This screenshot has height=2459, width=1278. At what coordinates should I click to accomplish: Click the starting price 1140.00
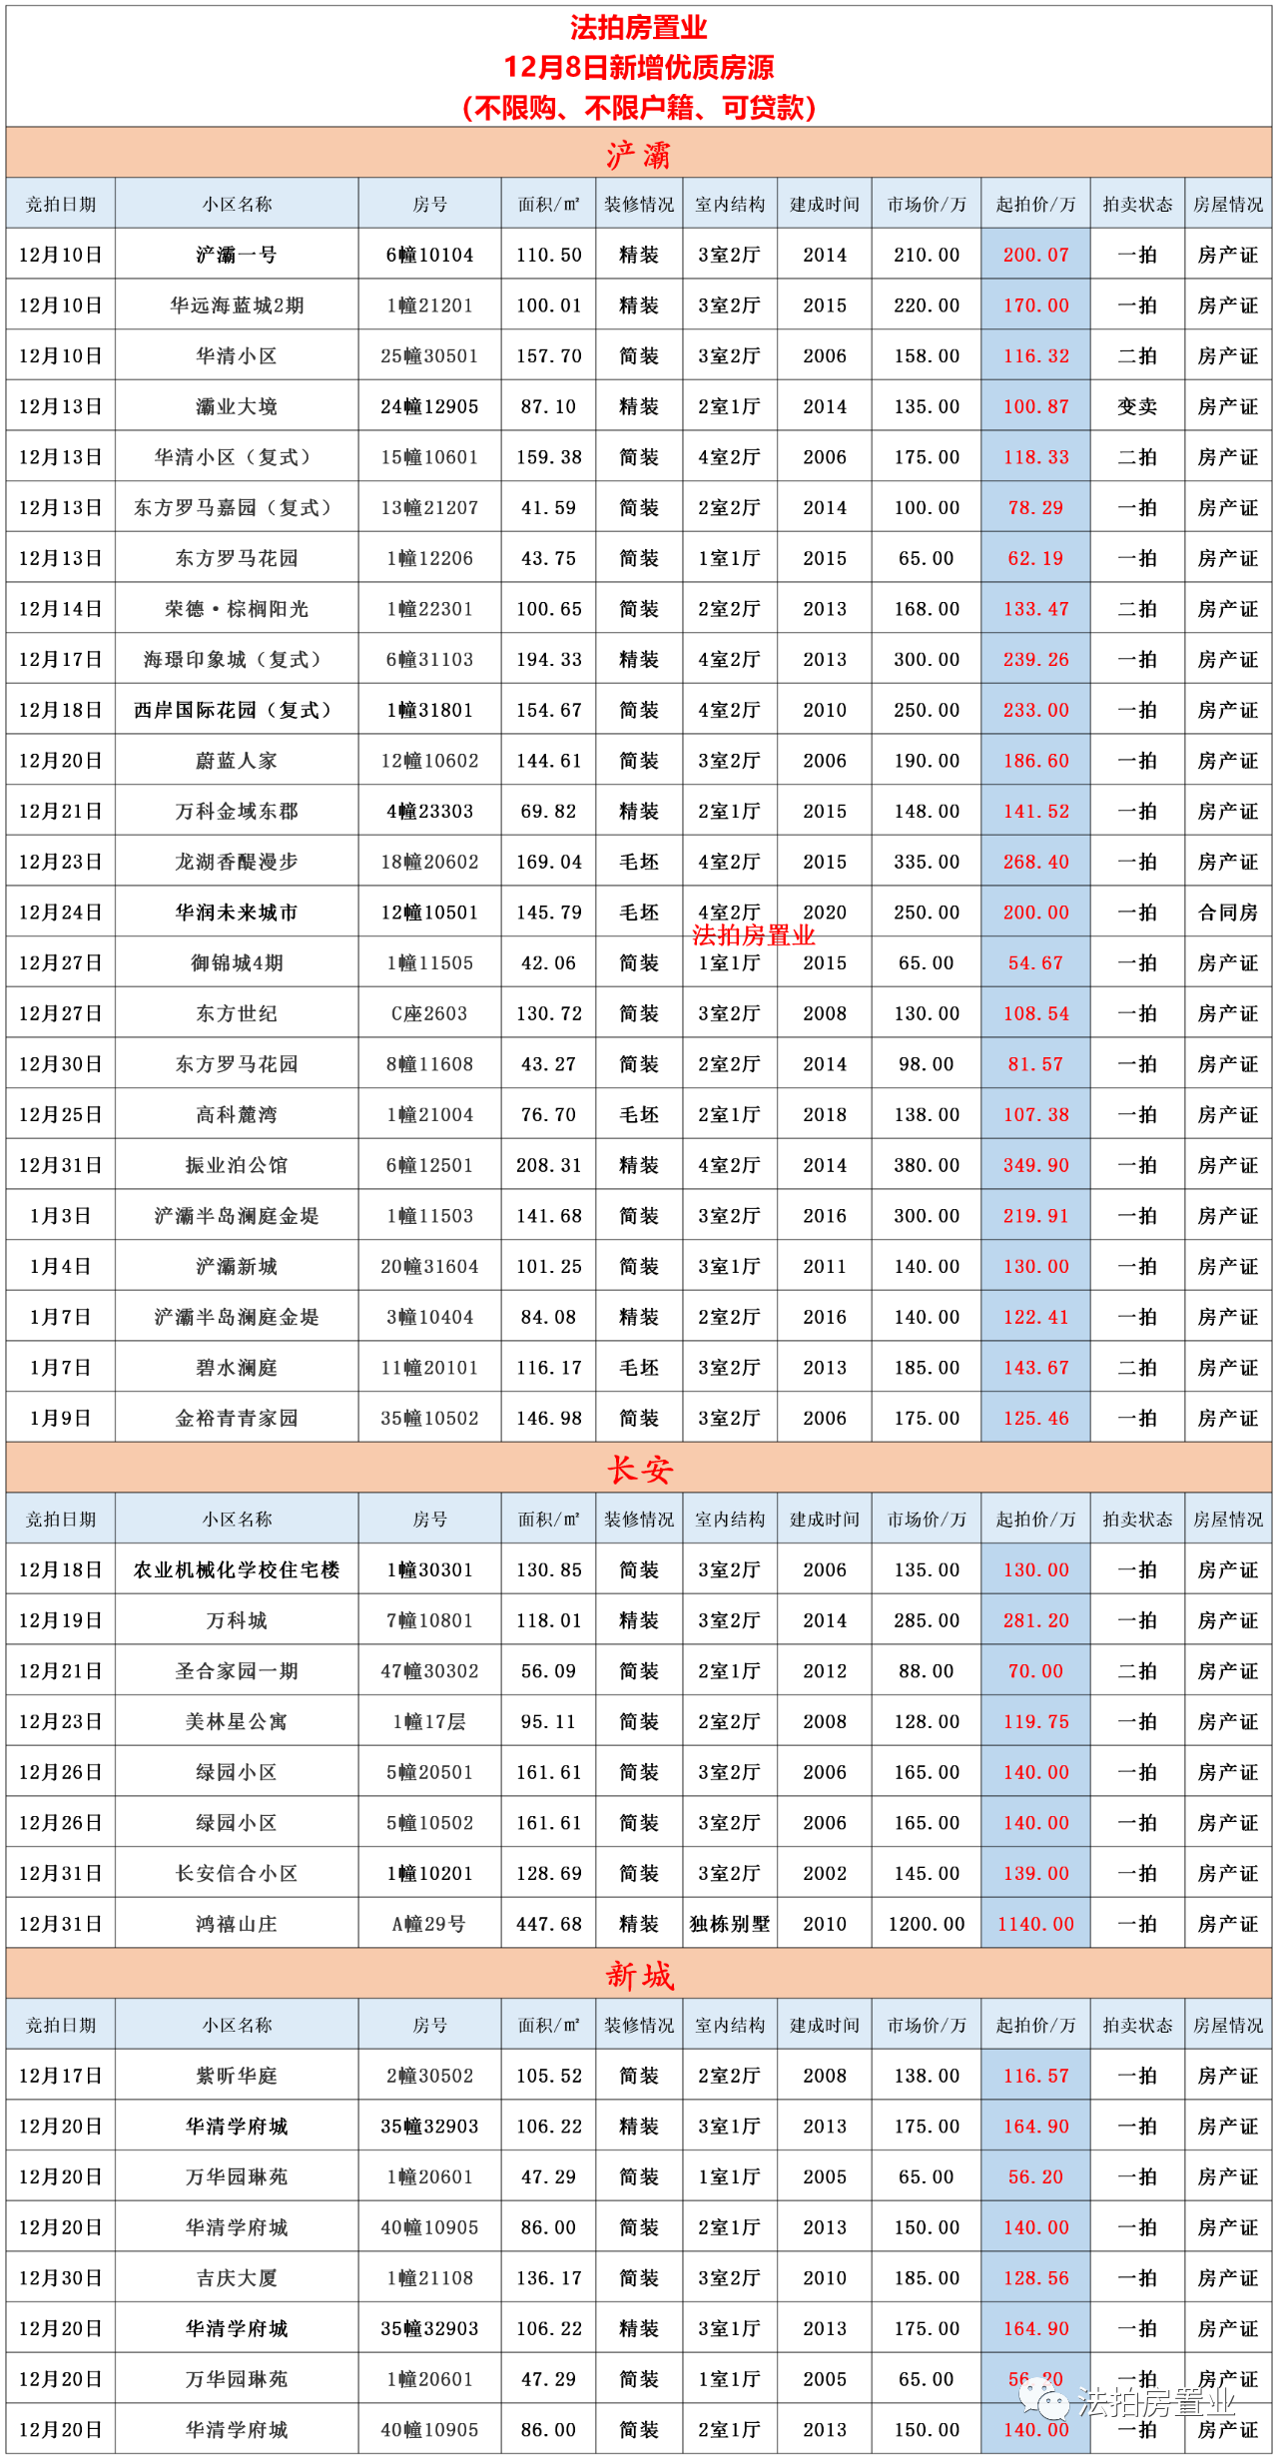click(1036, 1924)
